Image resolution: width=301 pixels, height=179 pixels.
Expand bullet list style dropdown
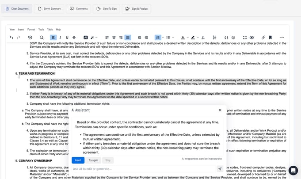(173, 38)
